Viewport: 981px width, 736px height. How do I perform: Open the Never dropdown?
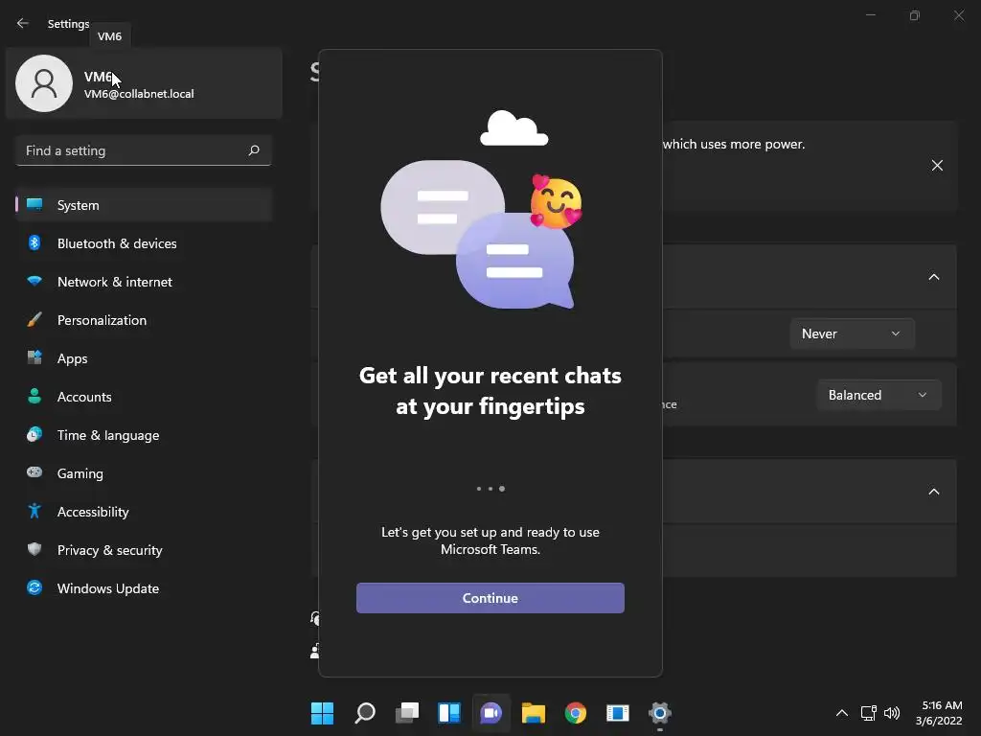coord(852,333)
